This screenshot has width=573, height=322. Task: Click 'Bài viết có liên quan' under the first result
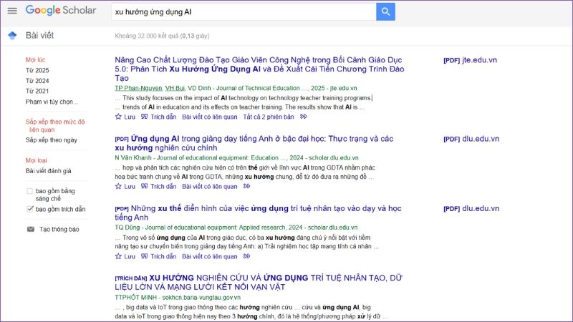tap(210, 117)
